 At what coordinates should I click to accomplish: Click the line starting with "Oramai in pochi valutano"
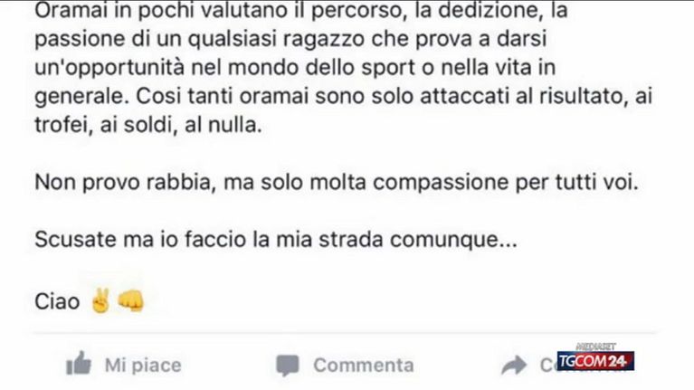pyautogui.click(x=301, y=11)
